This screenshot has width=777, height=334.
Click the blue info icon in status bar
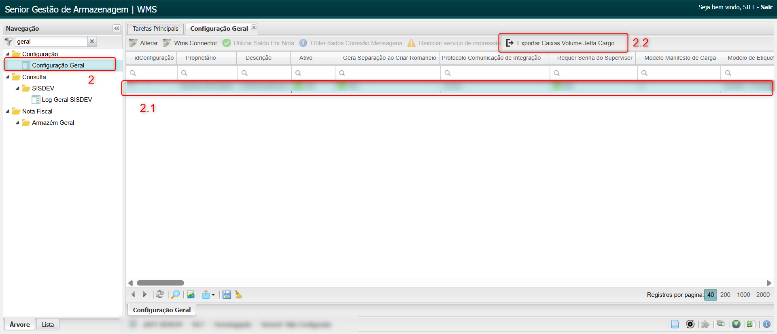click(x=766, y=324)
